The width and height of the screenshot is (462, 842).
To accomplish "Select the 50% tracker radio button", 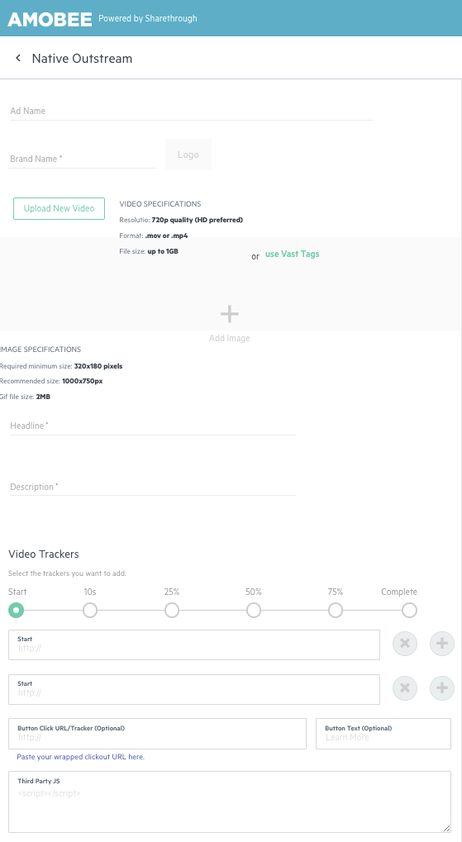I will [254, 611].
